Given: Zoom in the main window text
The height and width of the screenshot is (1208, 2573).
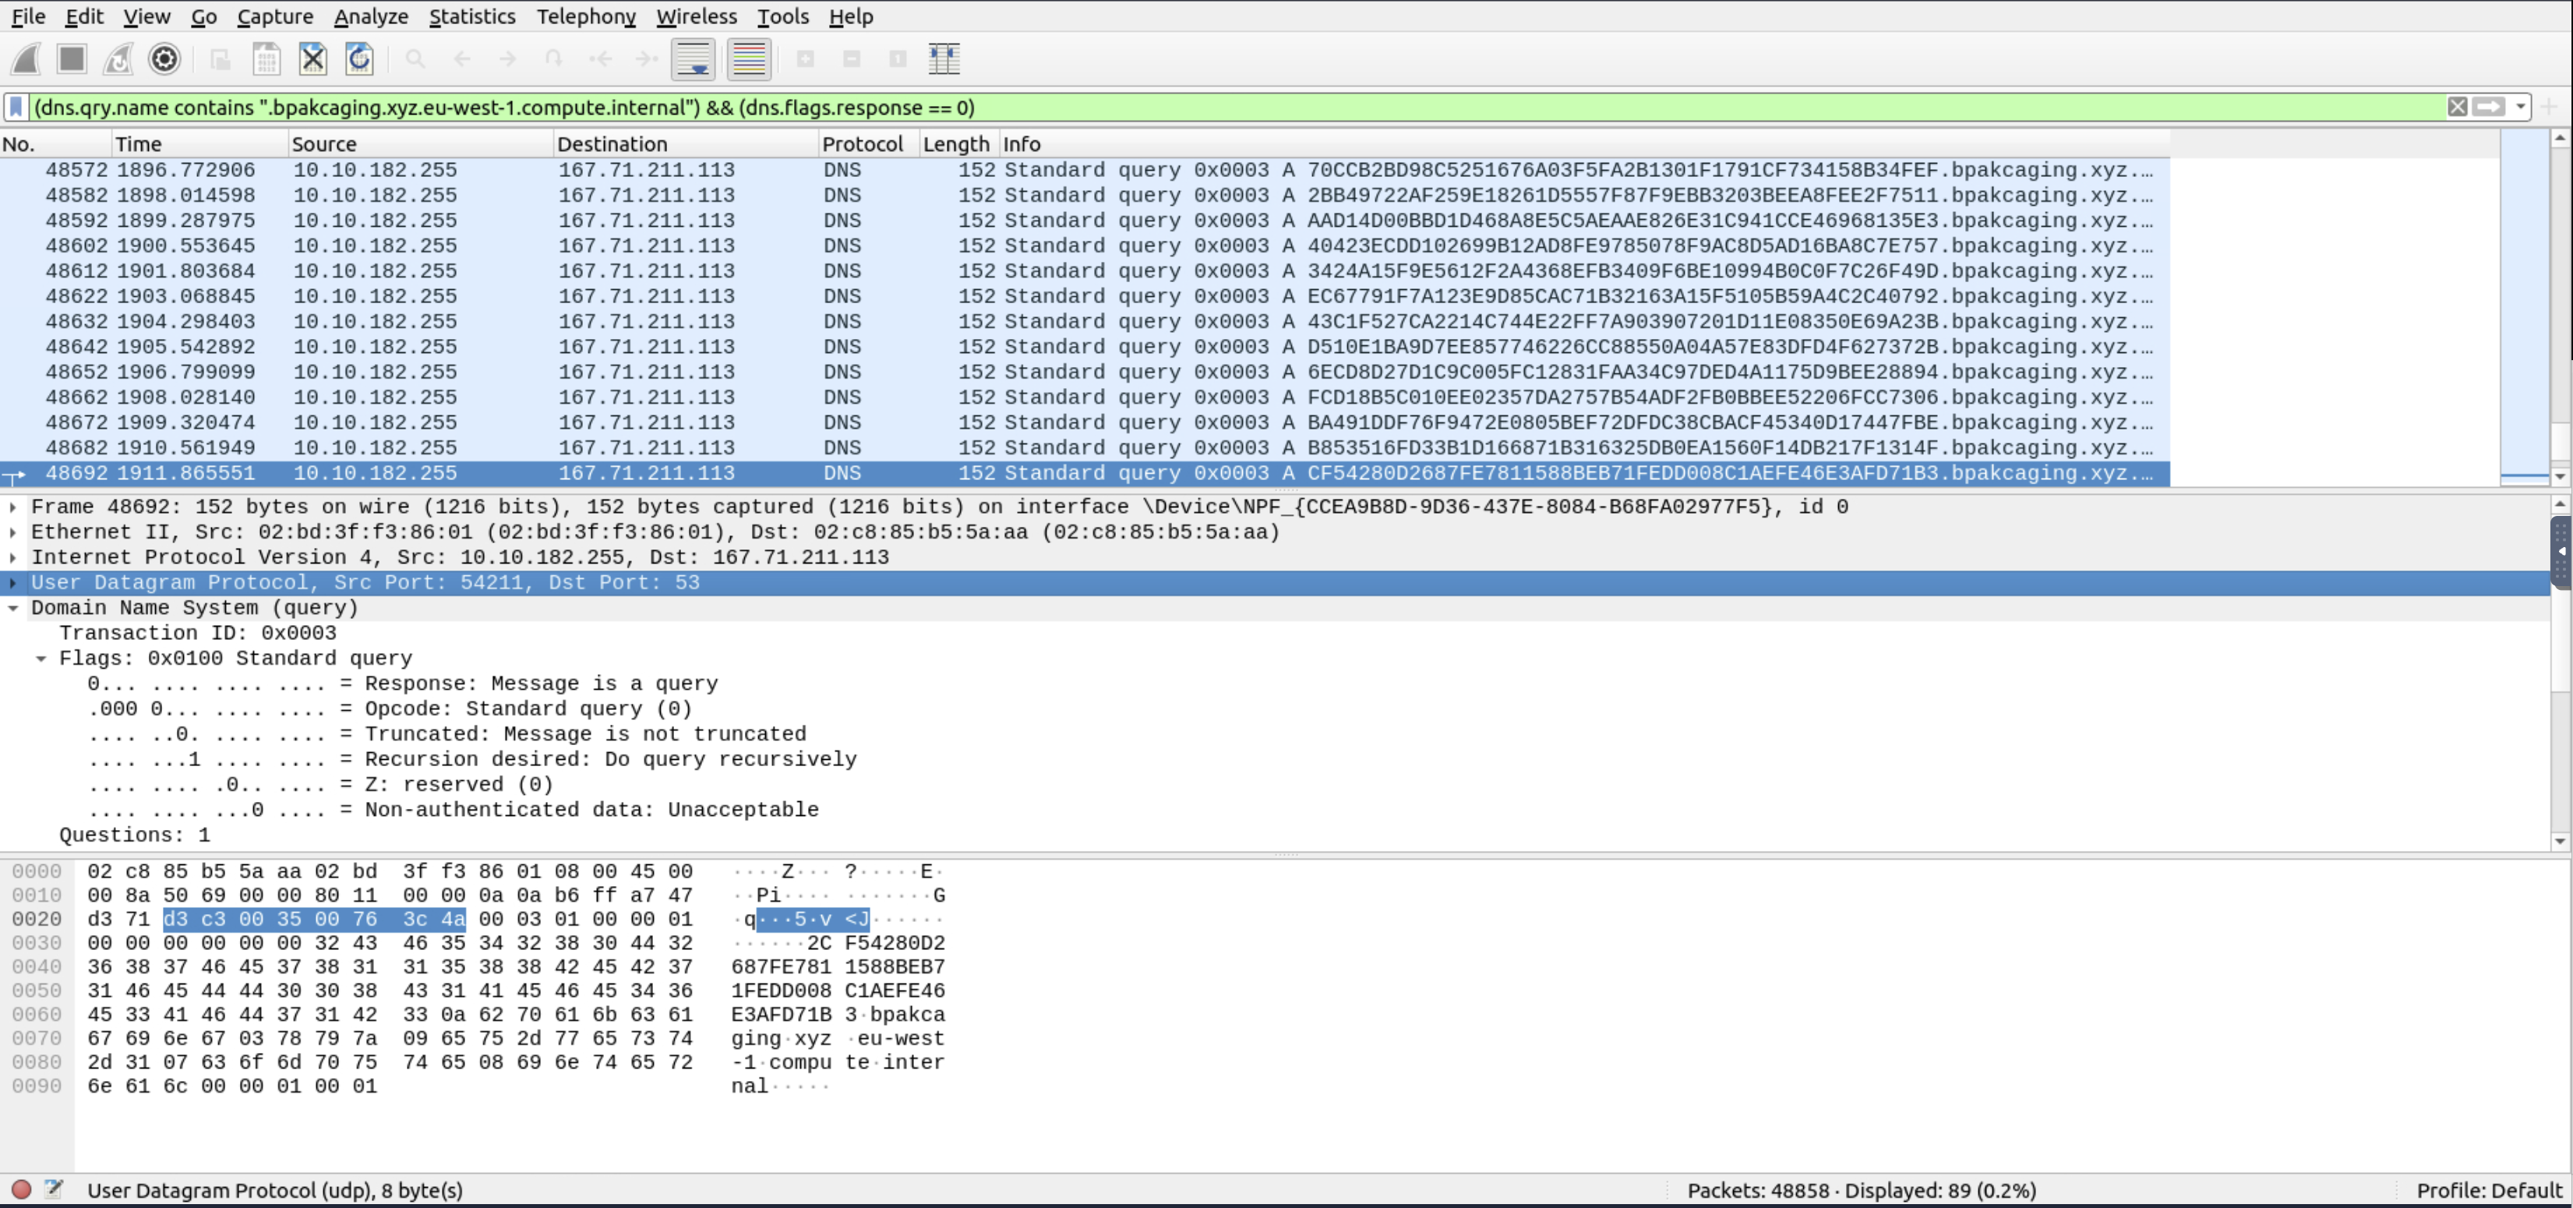Looking at the screenshot, I should tap(805, 59).
